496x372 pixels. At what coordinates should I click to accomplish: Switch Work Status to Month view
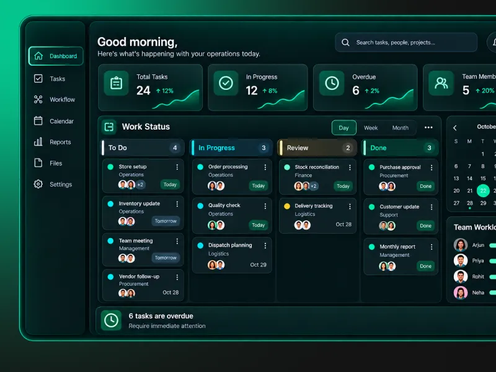pyautogui.click(x=400, y=128)
